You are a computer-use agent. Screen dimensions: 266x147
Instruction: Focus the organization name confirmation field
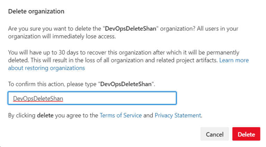click(92, 98)
